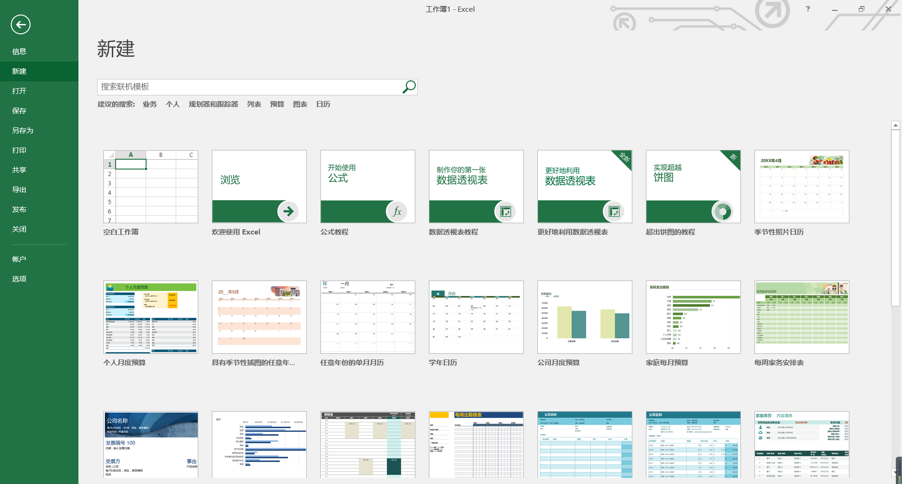Select the 季节性照片日历 template
Screen dimensions: 902x484
[x=802, y=187]
